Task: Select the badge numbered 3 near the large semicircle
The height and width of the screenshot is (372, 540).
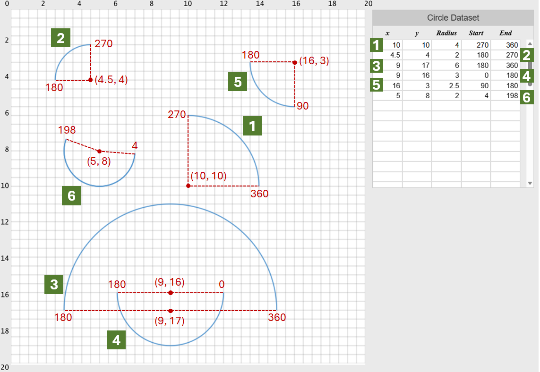Action: click(x=53, y=285)
